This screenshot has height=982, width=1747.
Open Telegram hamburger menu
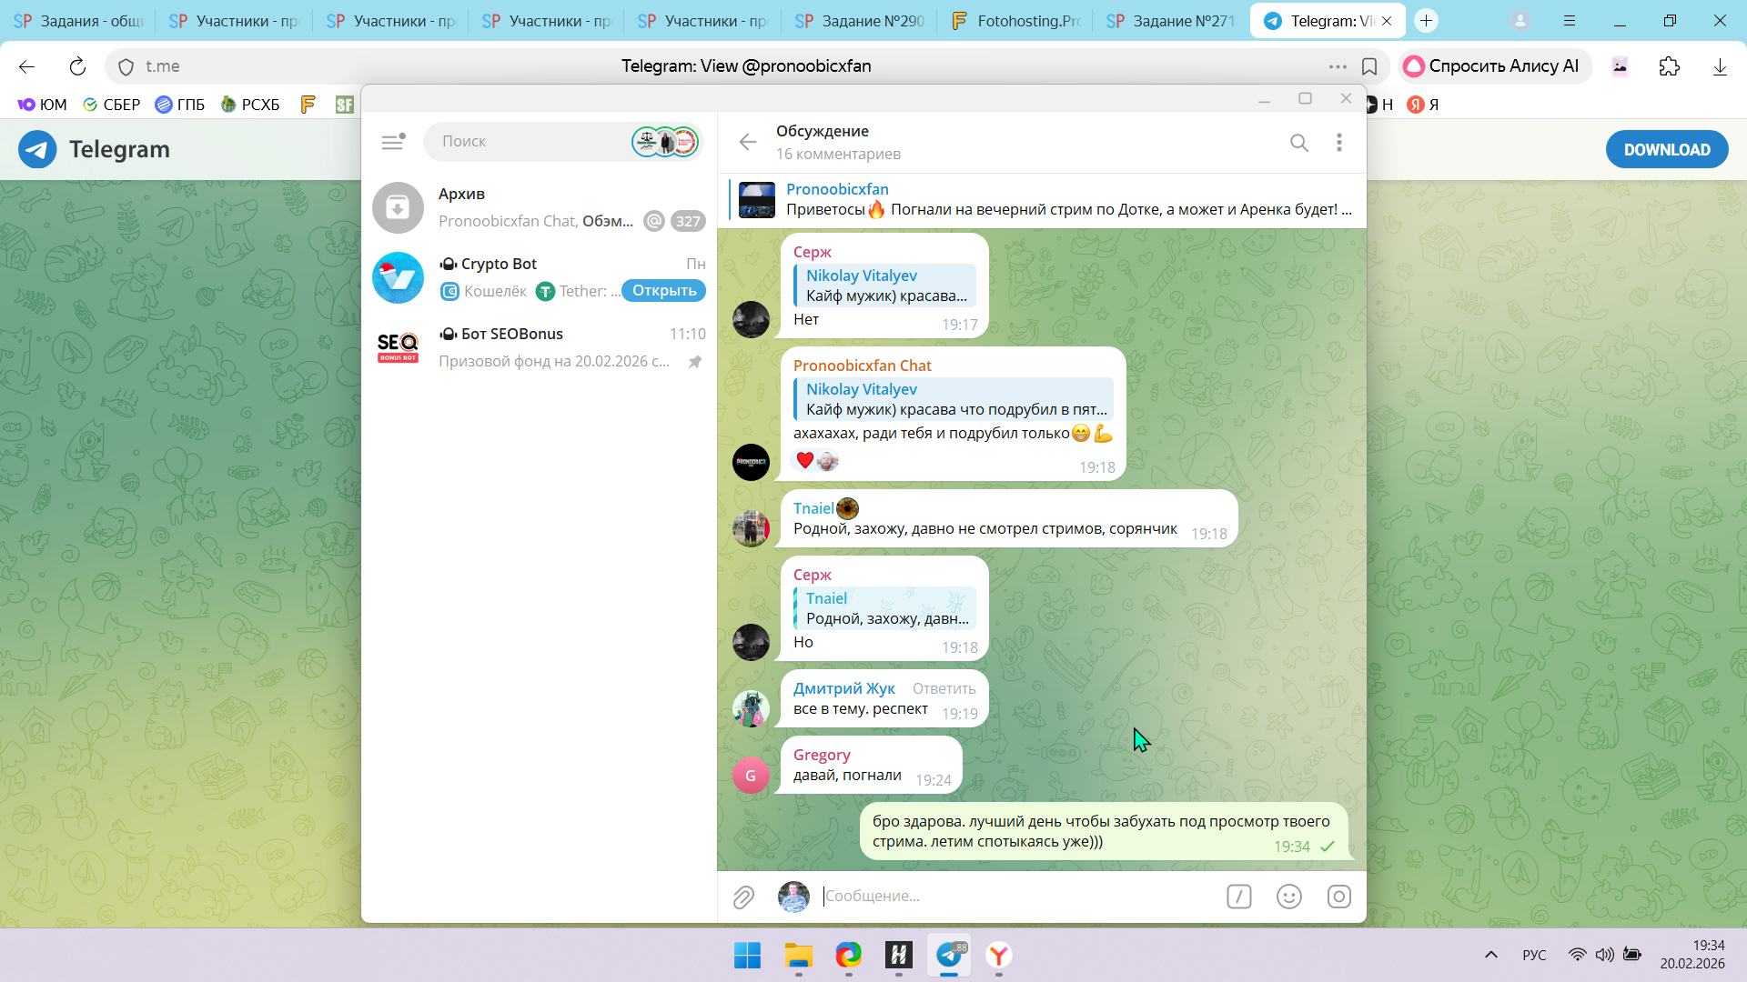pos(392,142)
